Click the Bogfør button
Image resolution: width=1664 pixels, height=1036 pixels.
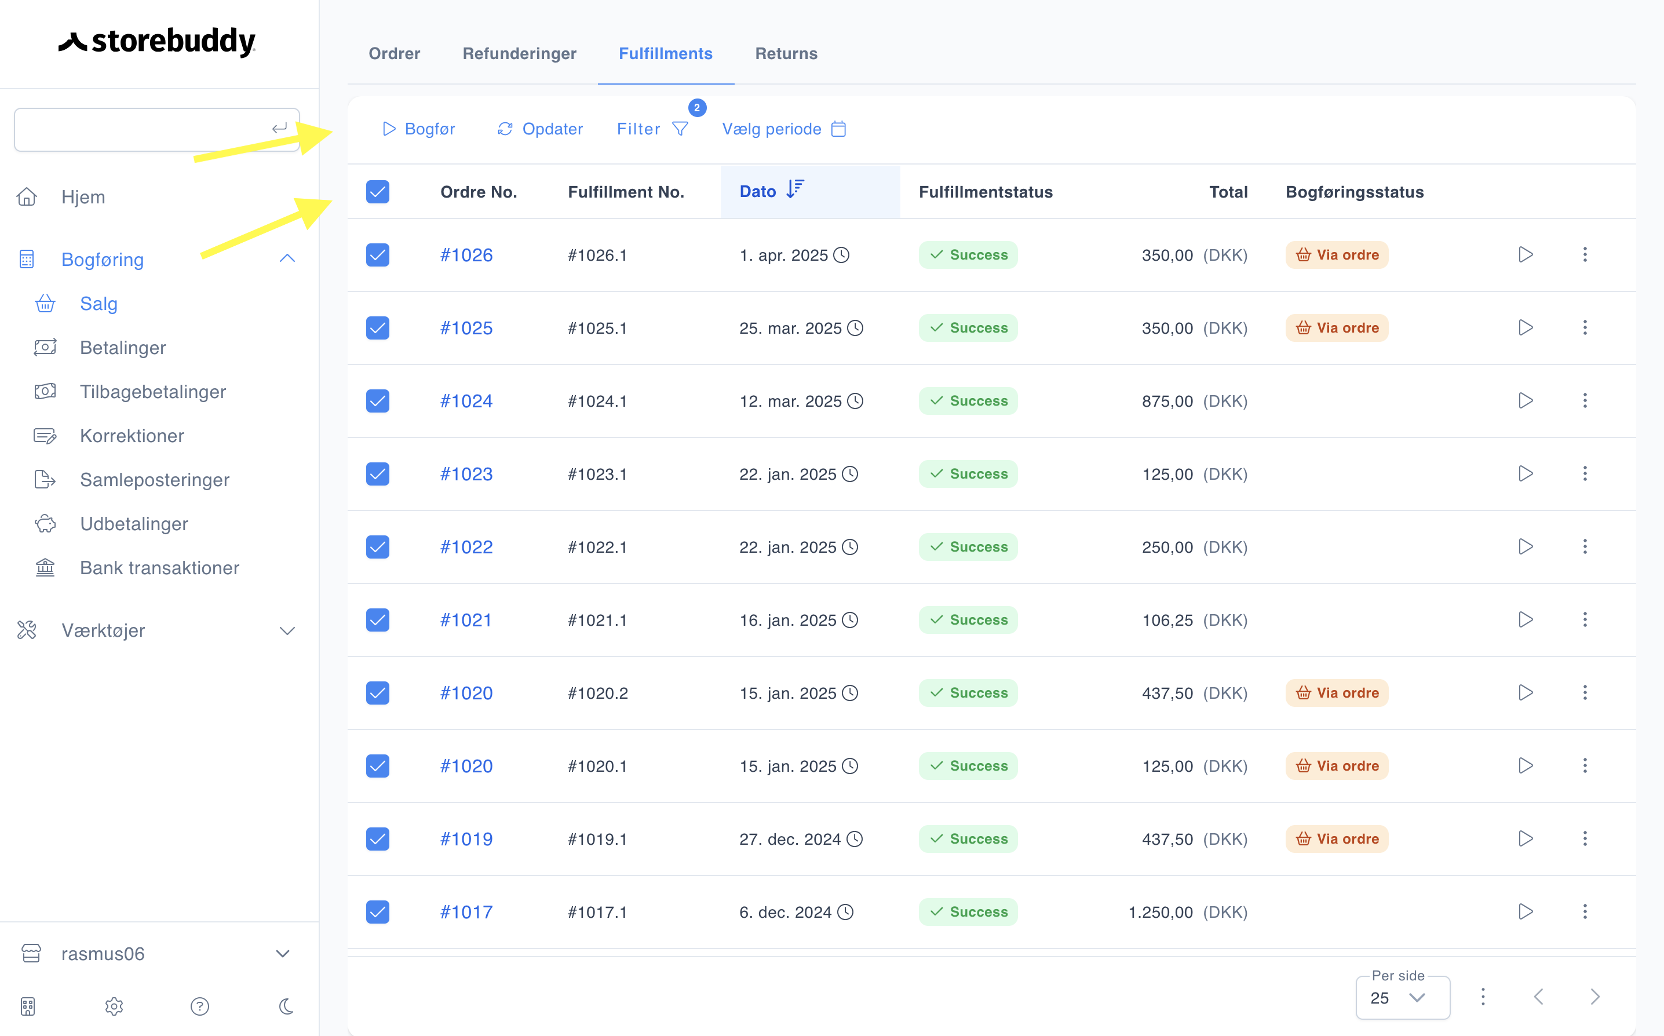point(418,129)
